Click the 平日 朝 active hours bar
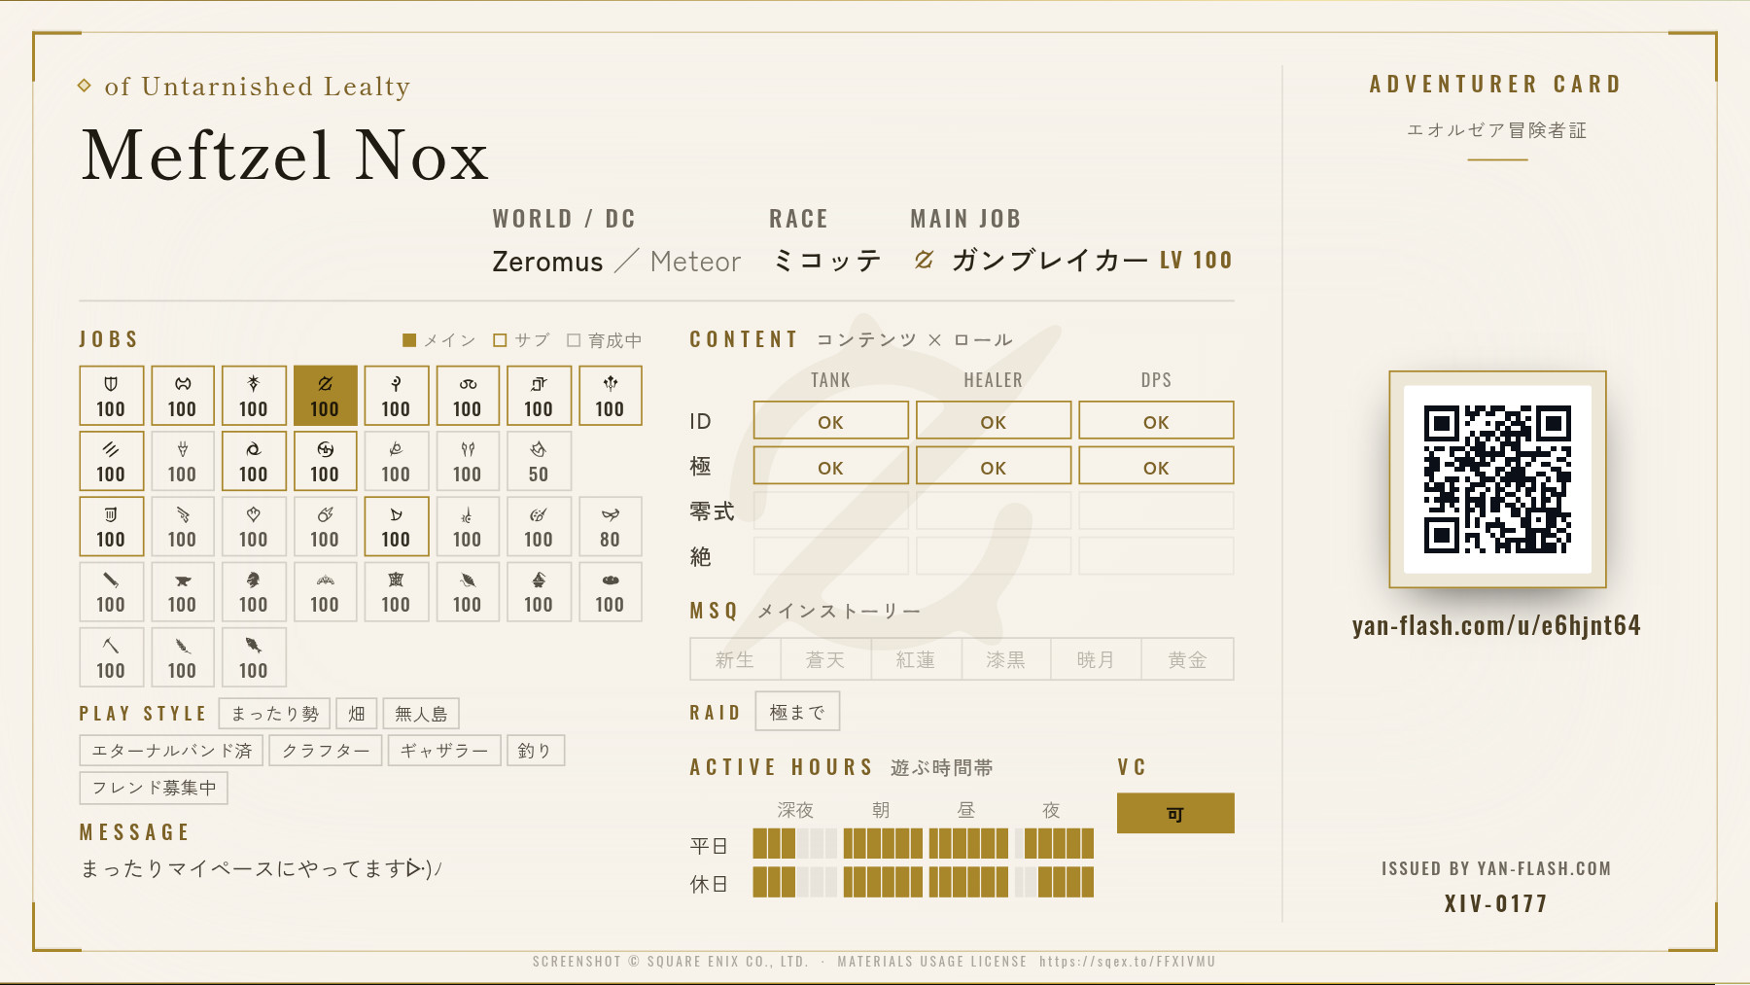The image size is (1750, 985). tap(883, 844)
